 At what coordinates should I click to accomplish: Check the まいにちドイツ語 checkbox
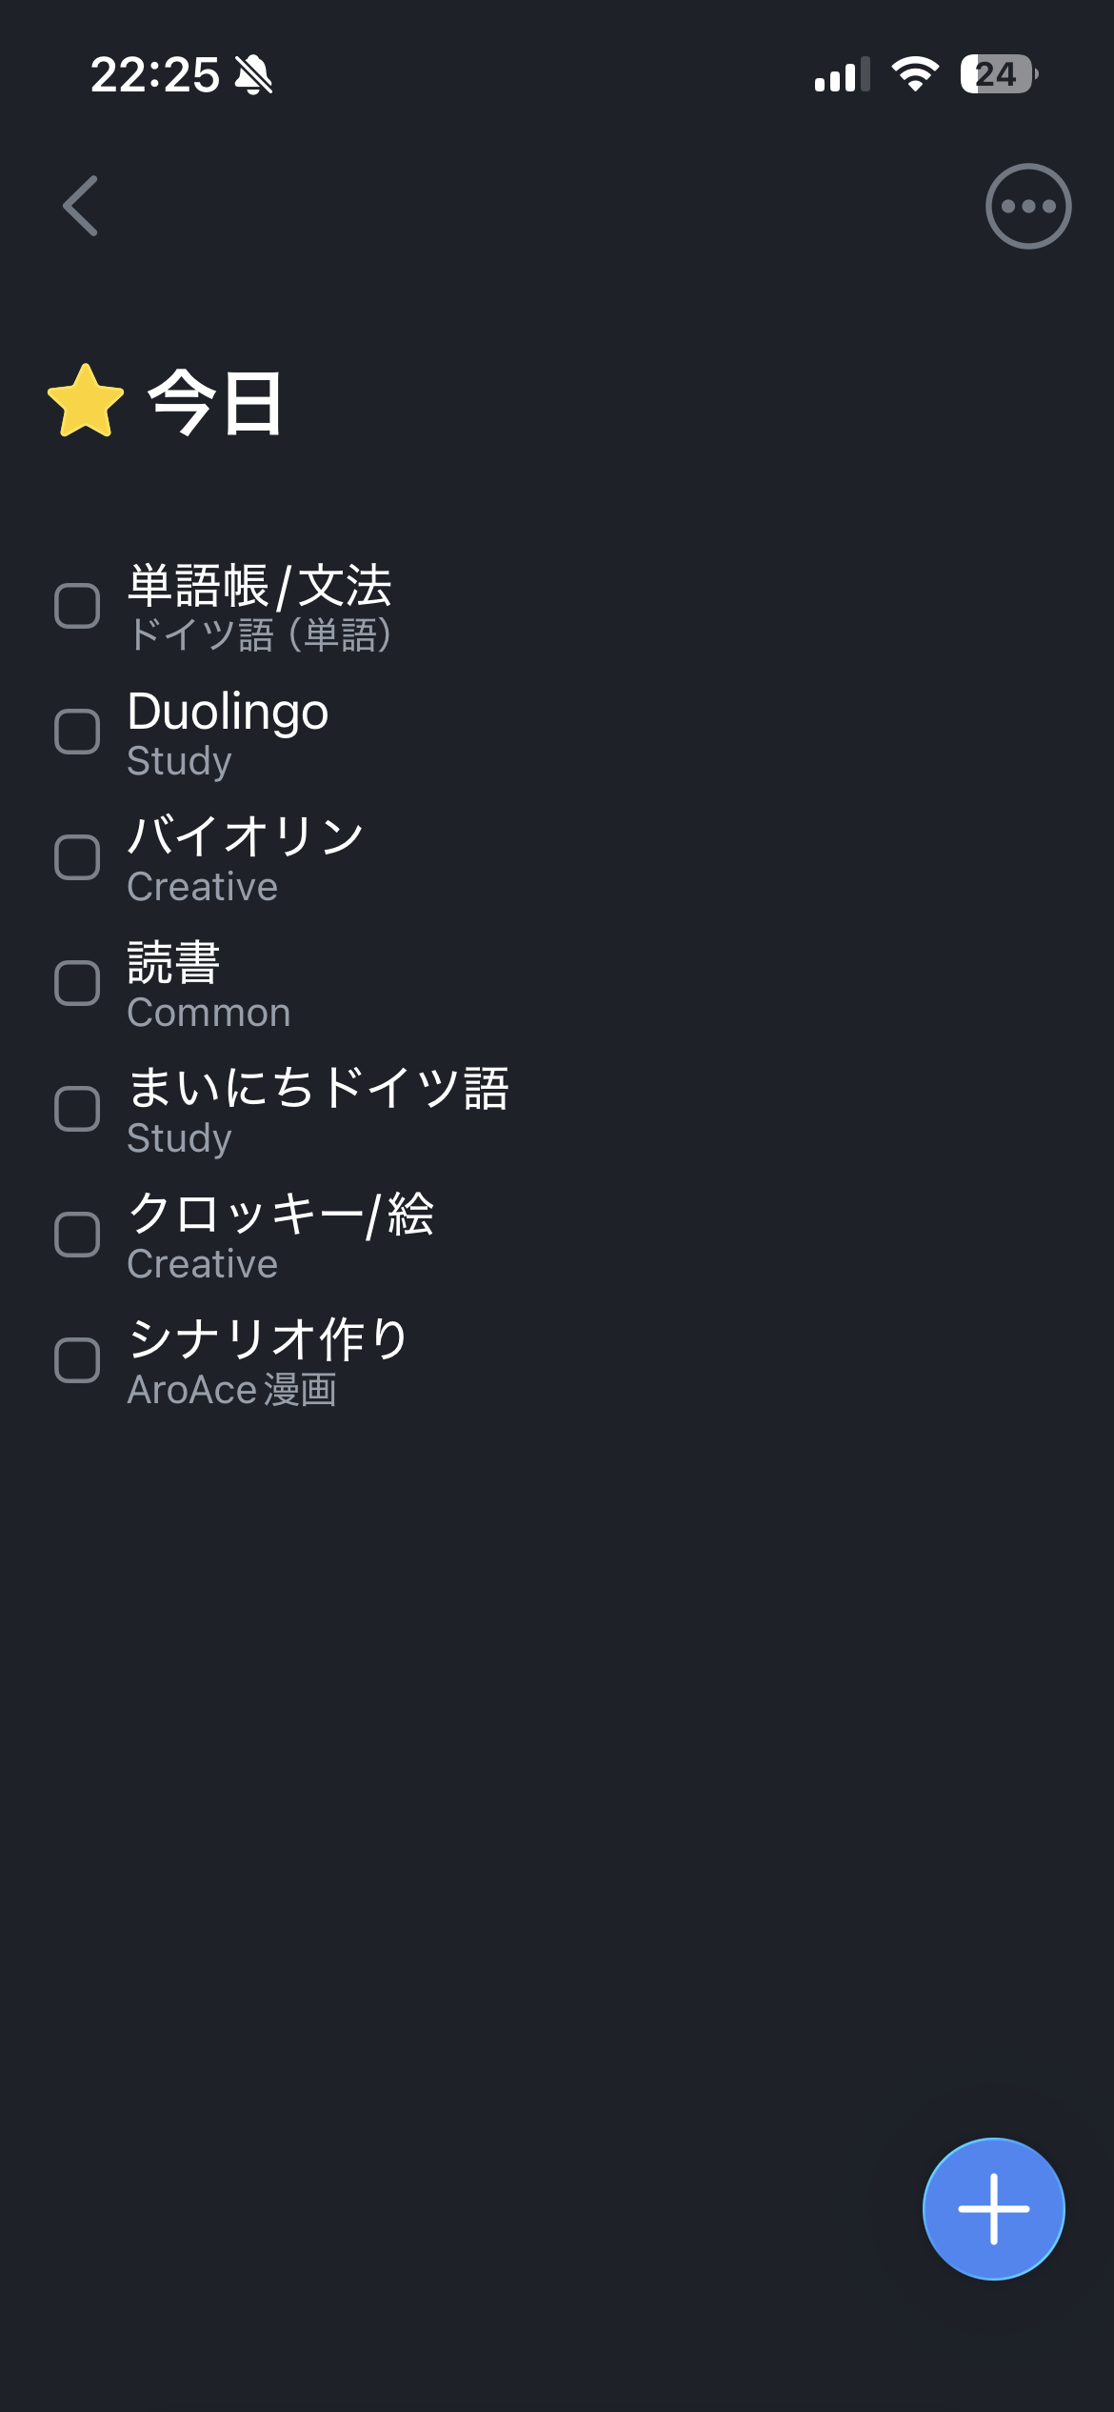click(x=77, y=1109)
